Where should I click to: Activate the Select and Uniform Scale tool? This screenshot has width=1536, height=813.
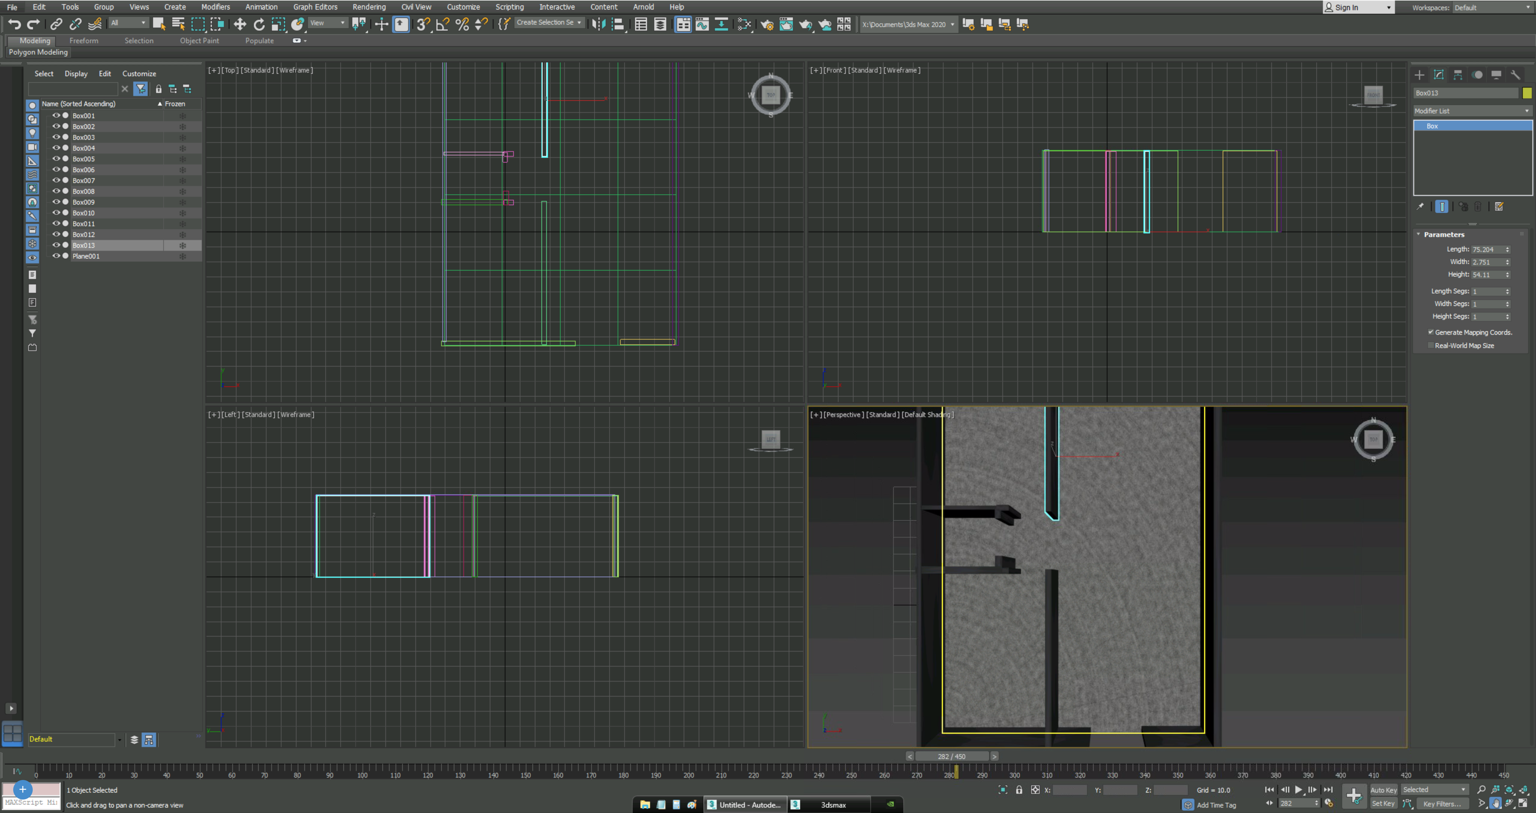point(279,24)
